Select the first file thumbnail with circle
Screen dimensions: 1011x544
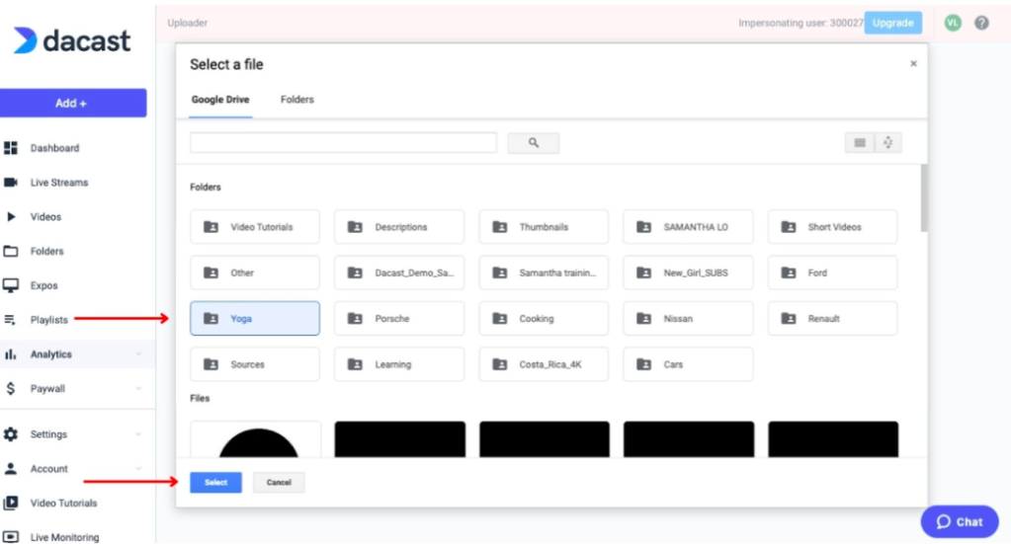(x=256, y=439)
